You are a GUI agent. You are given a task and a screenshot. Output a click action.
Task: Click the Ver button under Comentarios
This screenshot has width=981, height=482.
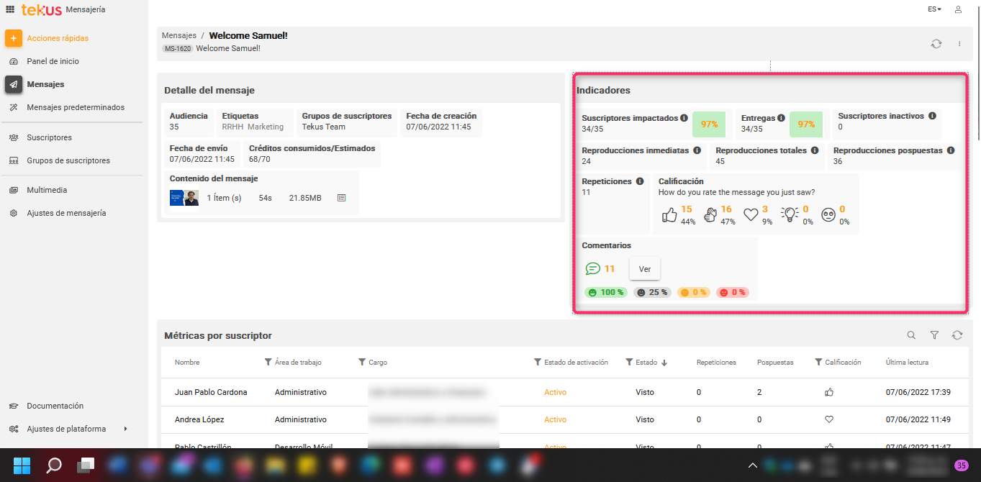pos(644,269)
